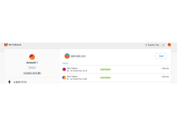Click the Account 1 name
Screen dimensions: 177x126
click(x=32, y=62)
